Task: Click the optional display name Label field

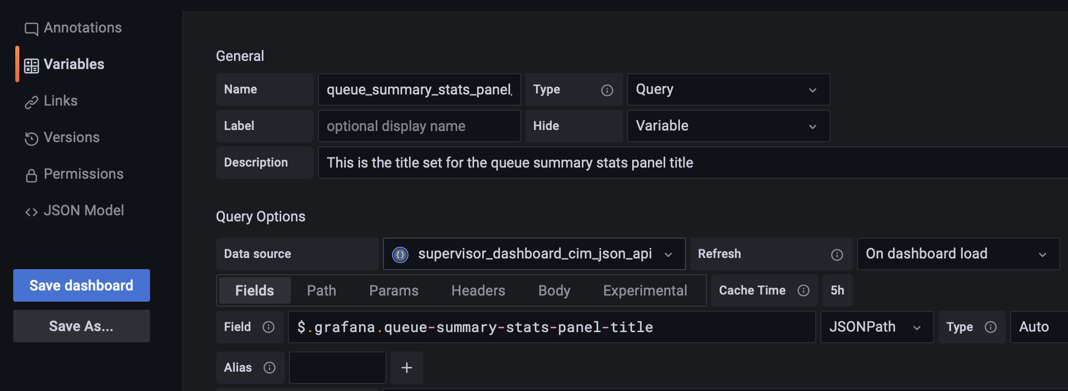Action: coord(419,126)
